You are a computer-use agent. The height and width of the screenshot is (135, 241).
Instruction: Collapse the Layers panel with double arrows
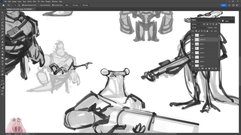[216, 20]
